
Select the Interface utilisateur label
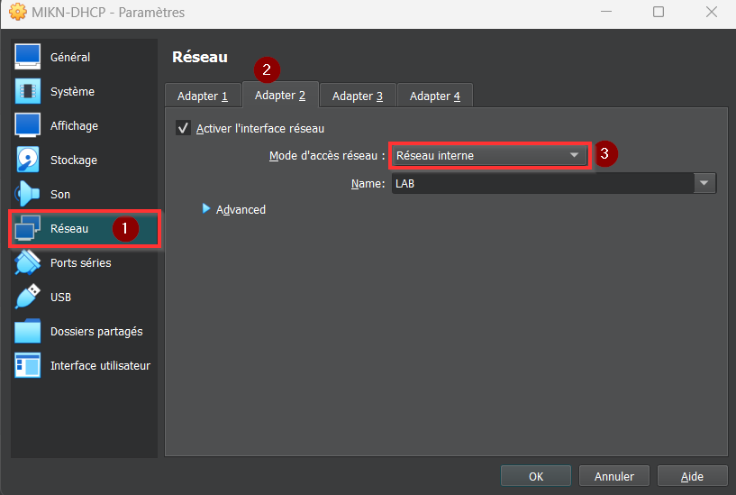100,366
